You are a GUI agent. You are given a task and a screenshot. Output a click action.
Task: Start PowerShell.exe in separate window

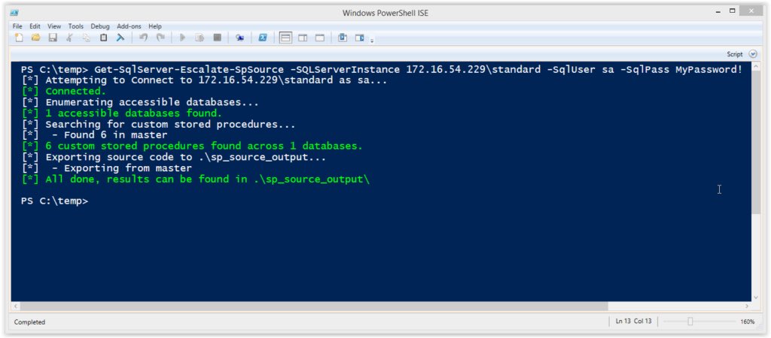point(263,38)
